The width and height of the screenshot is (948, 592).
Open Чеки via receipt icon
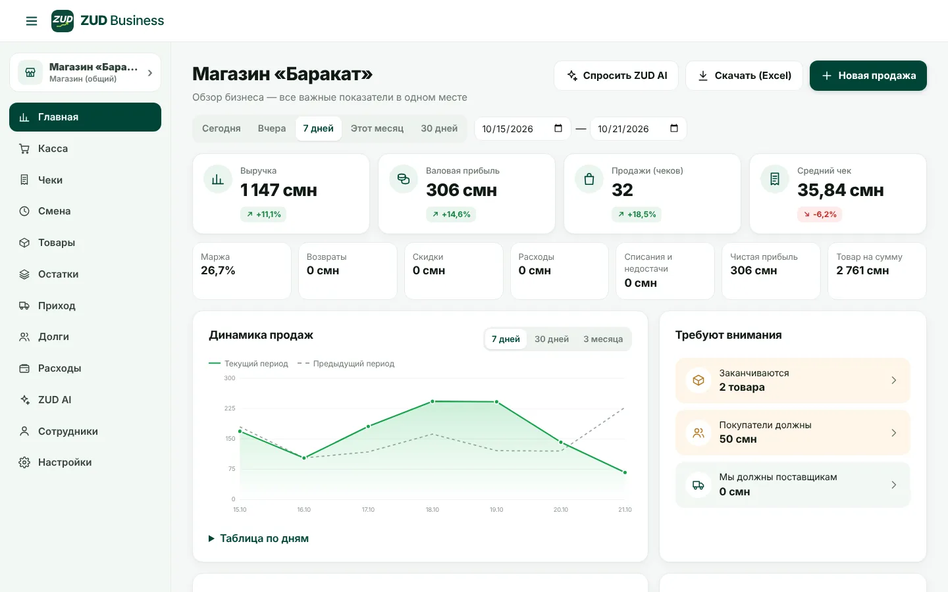click(x=24, y=180)
